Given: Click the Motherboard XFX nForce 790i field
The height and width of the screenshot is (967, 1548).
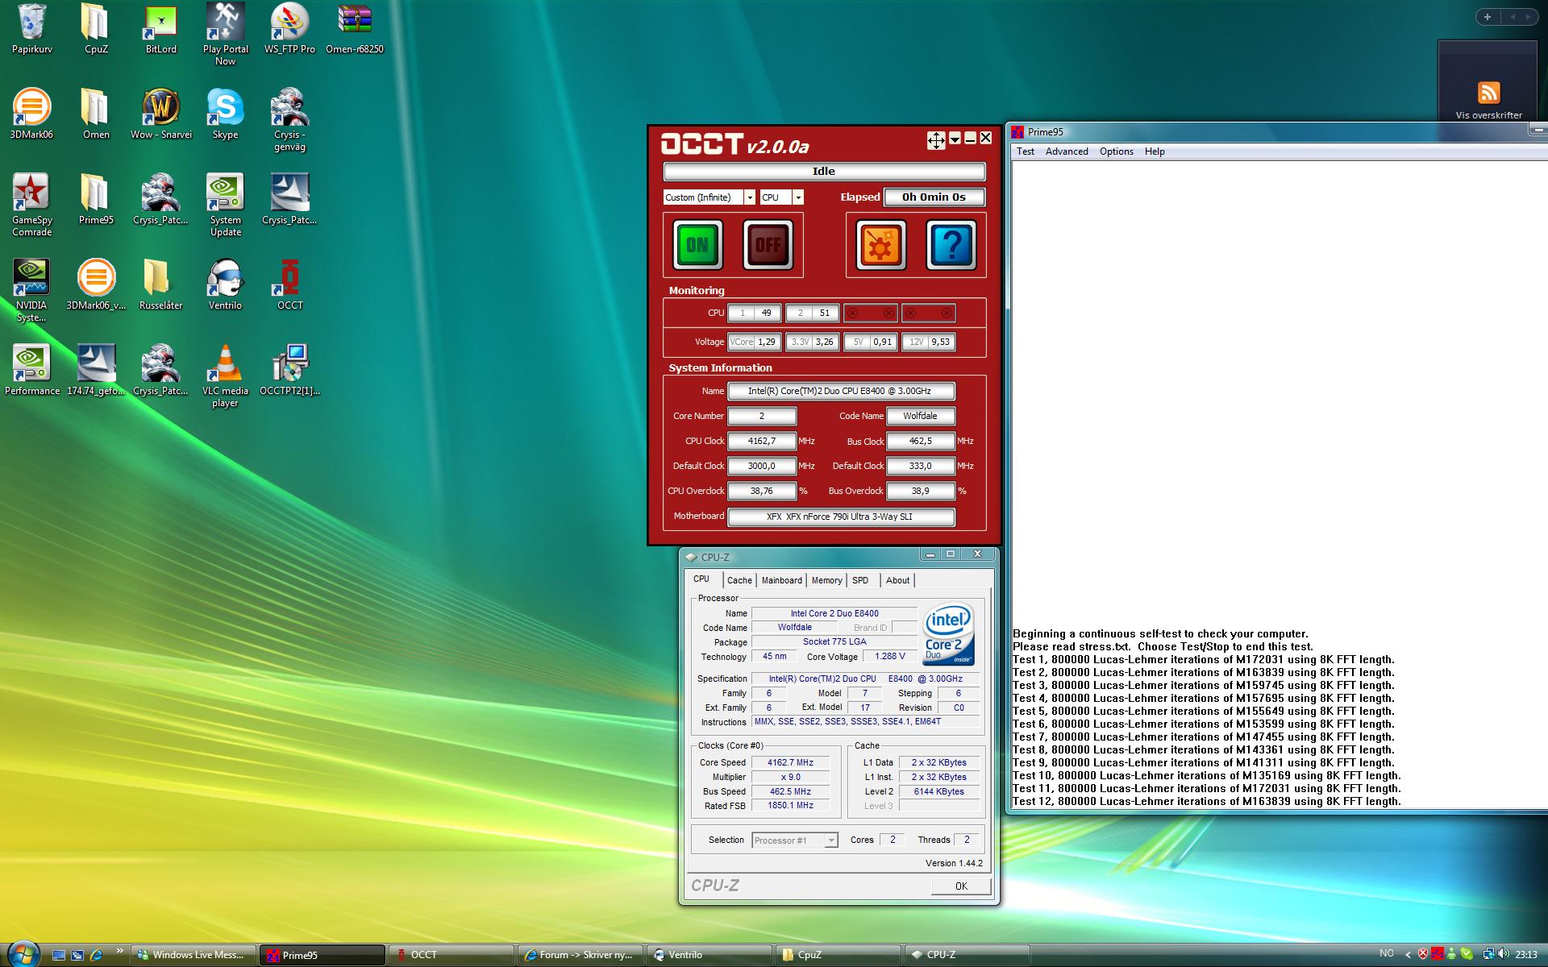Looking at the screenshot, I should [x=841, y=517].
